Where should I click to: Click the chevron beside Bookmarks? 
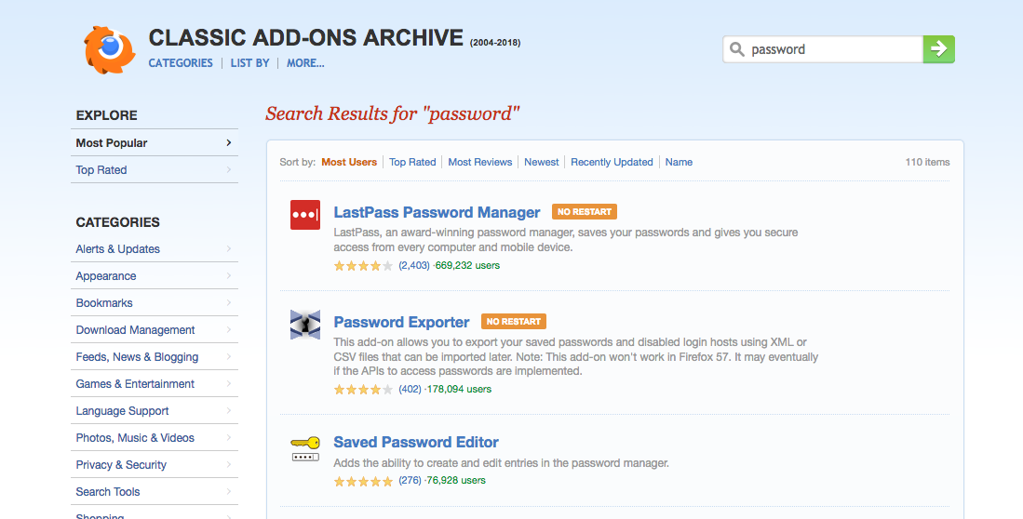[229, 302]
